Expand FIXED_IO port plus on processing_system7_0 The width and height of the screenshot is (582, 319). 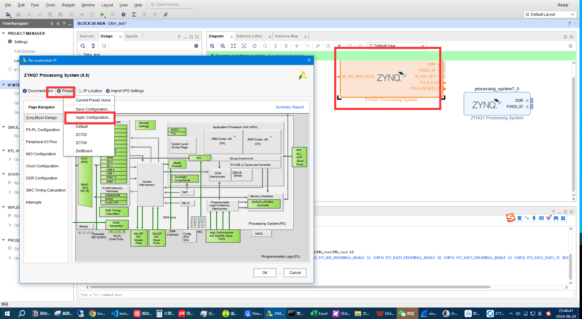pos(527,107)
